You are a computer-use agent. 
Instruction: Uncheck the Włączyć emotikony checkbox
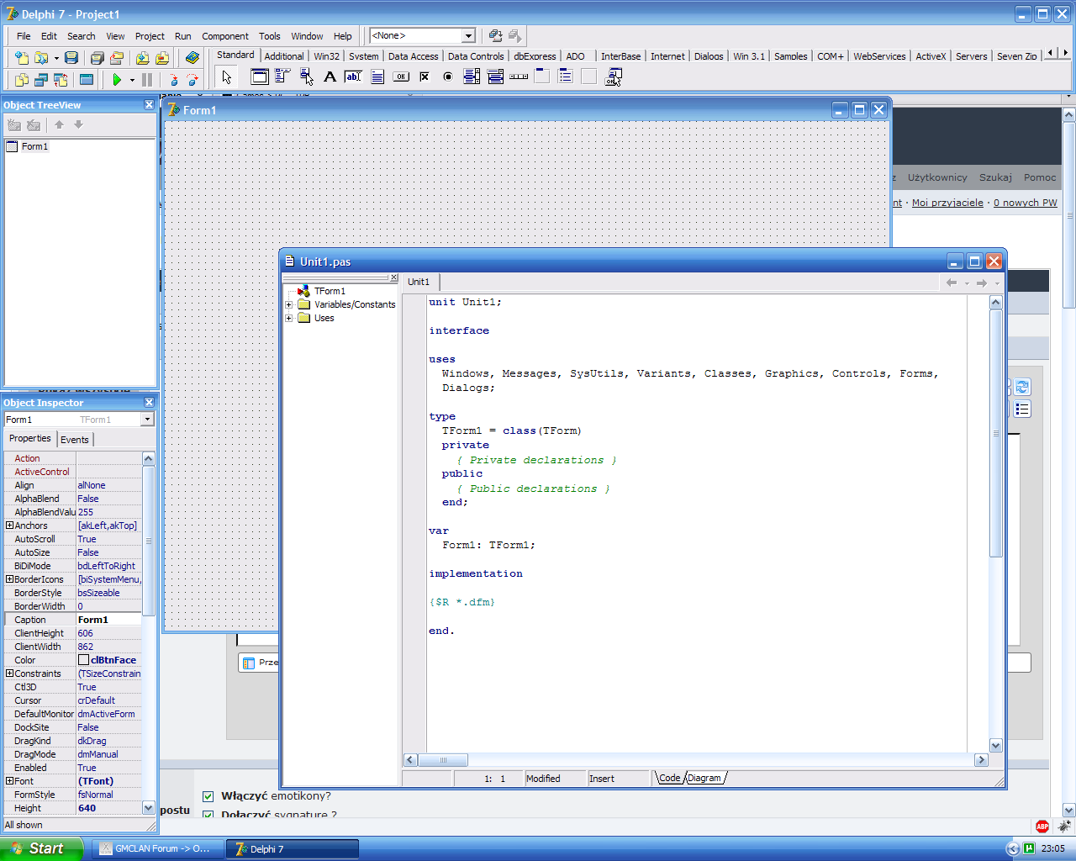pos(208,796)
